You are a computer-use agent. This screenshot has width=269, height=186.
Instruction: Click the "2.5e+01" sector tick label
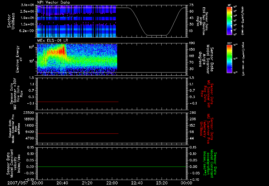point(27,11)
